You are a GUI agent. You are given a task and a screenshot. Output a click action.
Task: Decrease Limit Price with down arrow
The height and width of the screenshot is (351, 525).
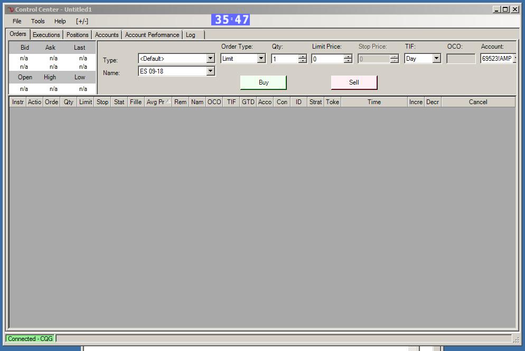pyautogui.click(x=348, y=61)
